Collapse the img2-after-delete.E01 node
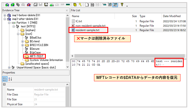The height and width of the screenshot is (109, 188). coord(5,19)
